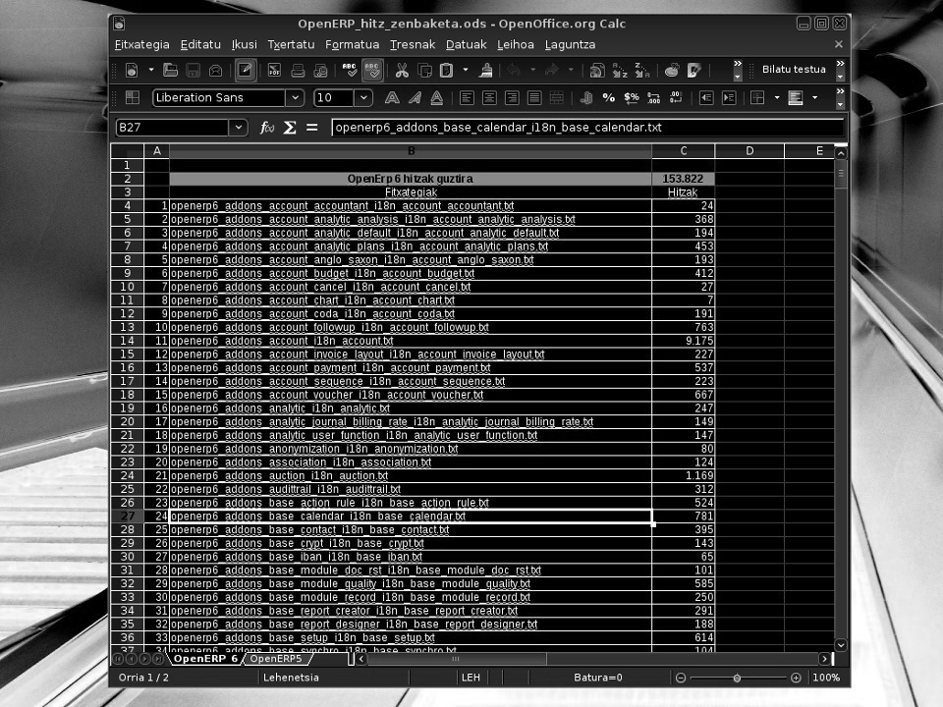
Task: Open Datuak menu
Action: (x=466, y=44)
